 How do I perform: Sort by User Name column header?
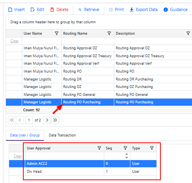(33, 34)
